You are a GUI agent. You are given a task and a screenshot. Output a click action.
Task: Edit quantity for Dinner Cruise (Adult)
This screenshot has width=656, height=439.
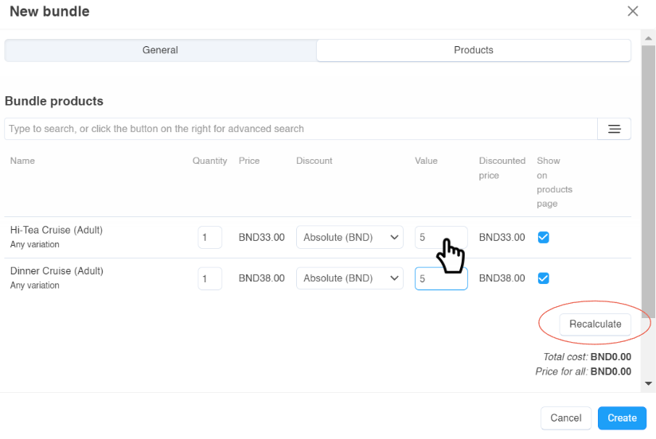point(209,278)
